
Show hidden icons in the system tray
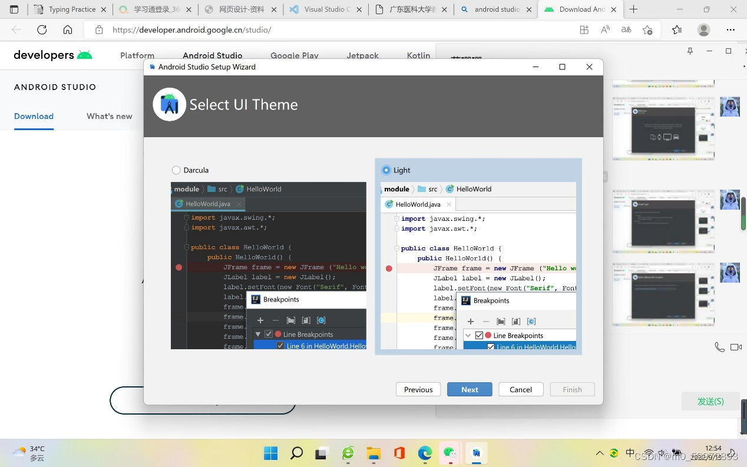(x=599, y=453)
